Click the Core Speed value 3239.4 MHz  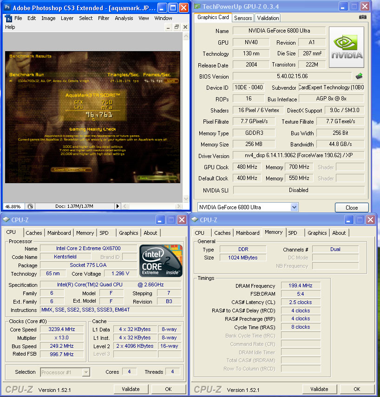coord(62,329)
